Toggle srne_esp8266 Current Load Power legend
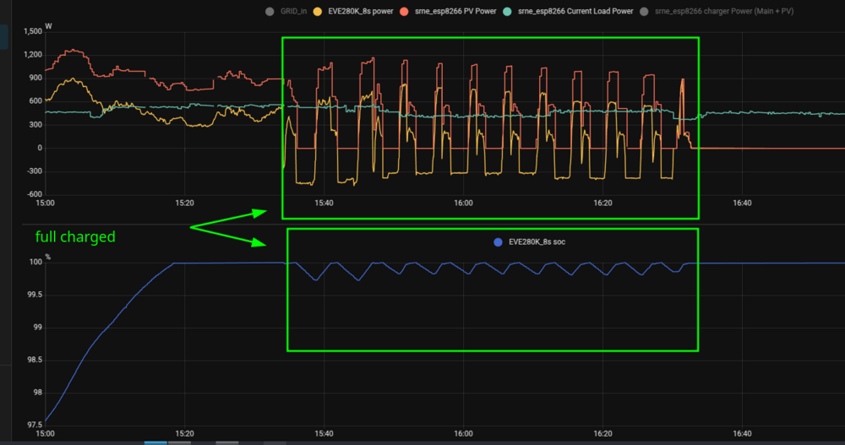This screenshot has width=845, height=445. [568, 11]
